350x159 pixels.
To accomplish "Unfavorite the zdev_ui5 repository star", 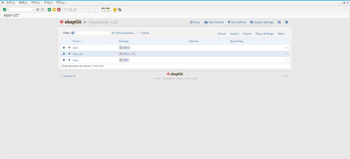I will pos(64,54).
